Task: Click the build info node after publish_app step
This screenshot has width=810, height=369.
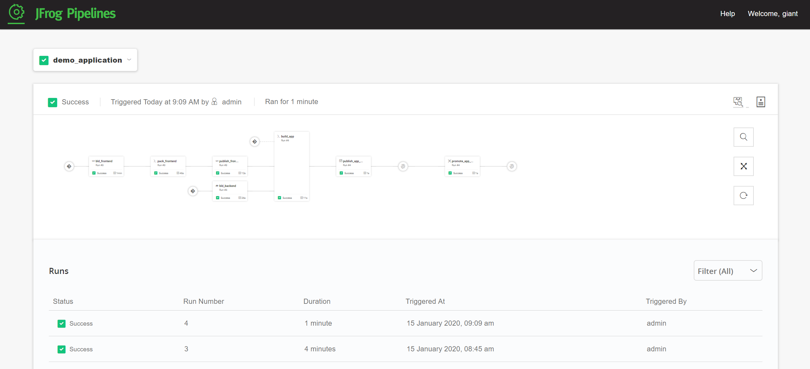Action: (x=403, y=166)
